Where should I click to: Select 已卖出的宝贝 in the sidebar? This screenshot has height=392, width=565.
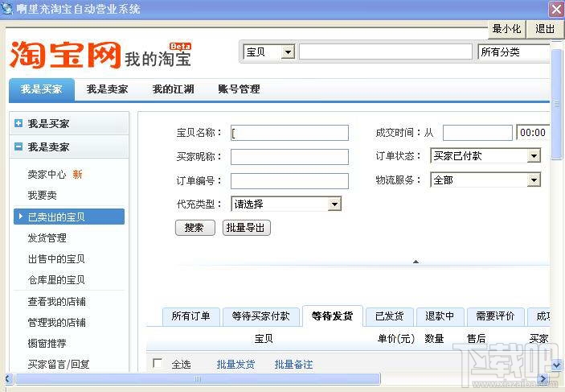click(69, 217)
